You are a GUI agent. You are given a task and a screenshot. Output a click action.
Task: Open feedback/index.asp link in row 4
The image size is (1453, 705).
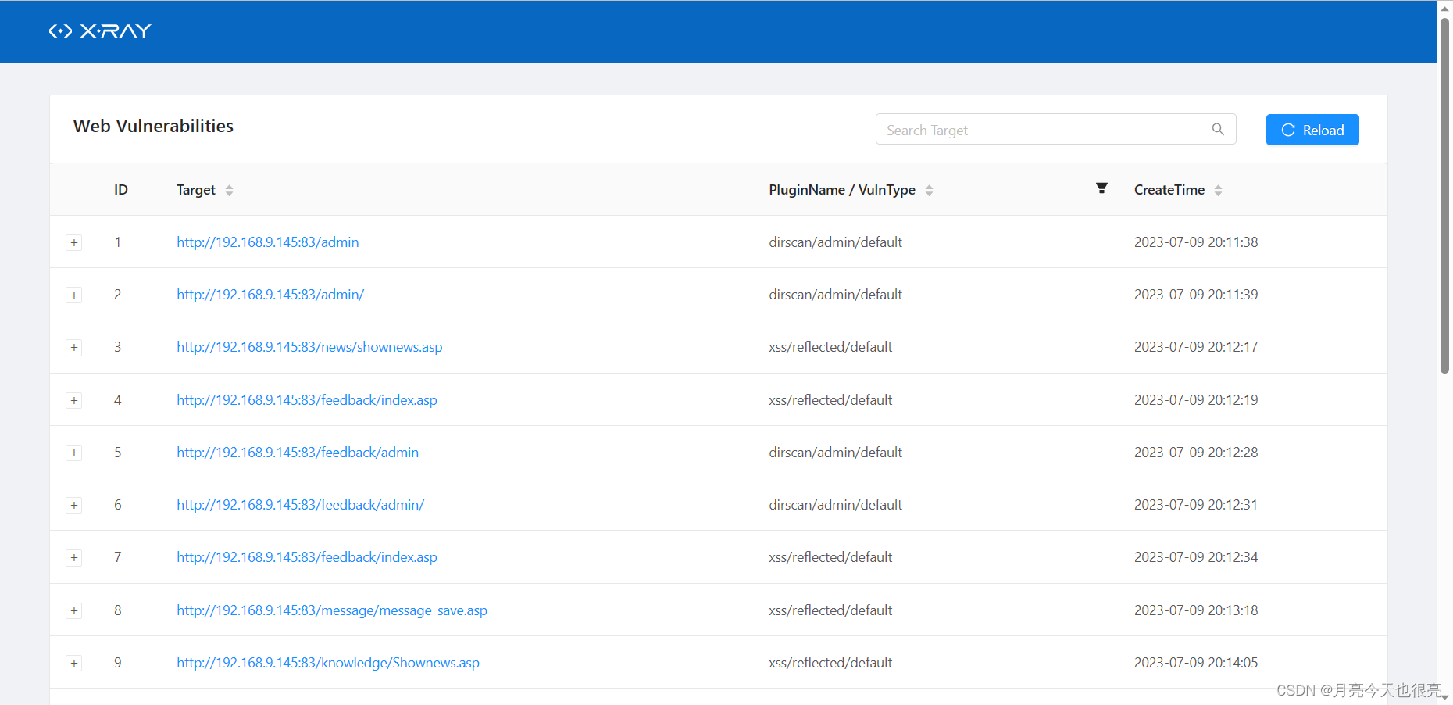point(307,400)
